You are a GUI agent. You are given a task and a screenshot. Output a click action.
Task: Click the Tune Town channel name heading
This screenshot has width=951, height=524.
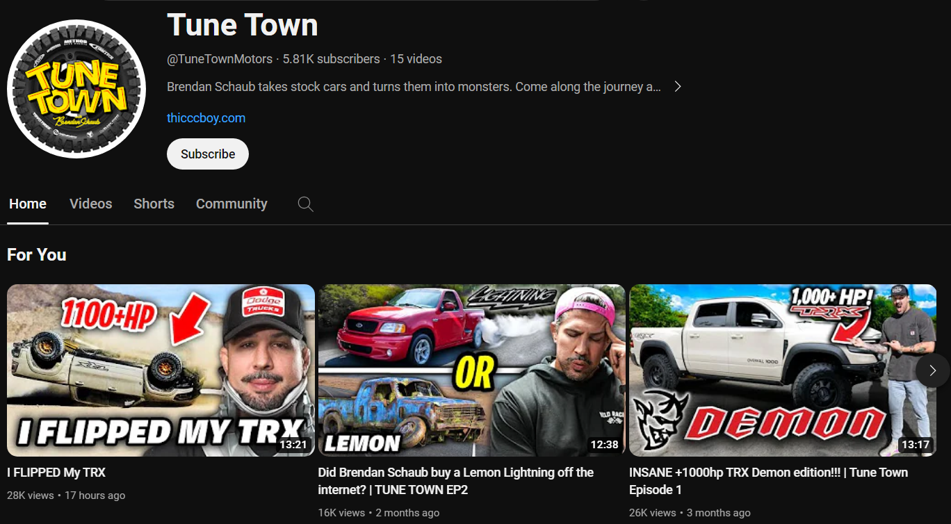tap(242, 26)
